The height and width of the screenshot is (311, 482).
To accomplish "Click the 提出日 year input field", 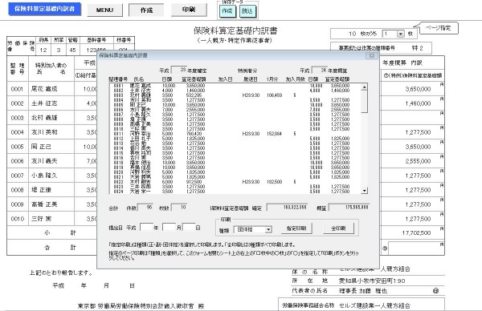I will pos(146,228).
